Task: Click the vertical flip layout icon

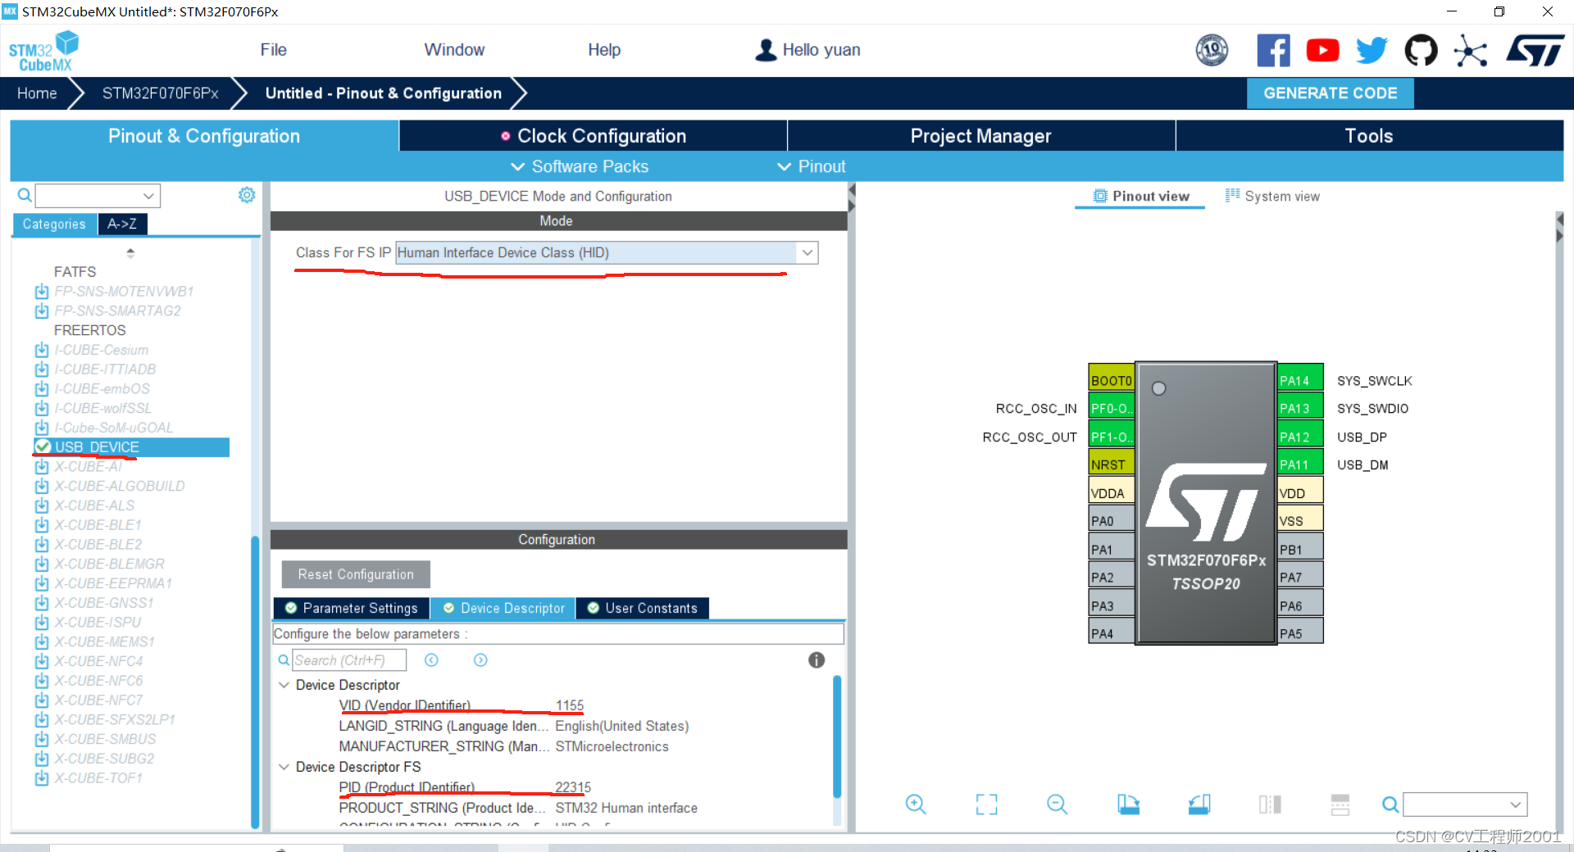Action: 1270,804
